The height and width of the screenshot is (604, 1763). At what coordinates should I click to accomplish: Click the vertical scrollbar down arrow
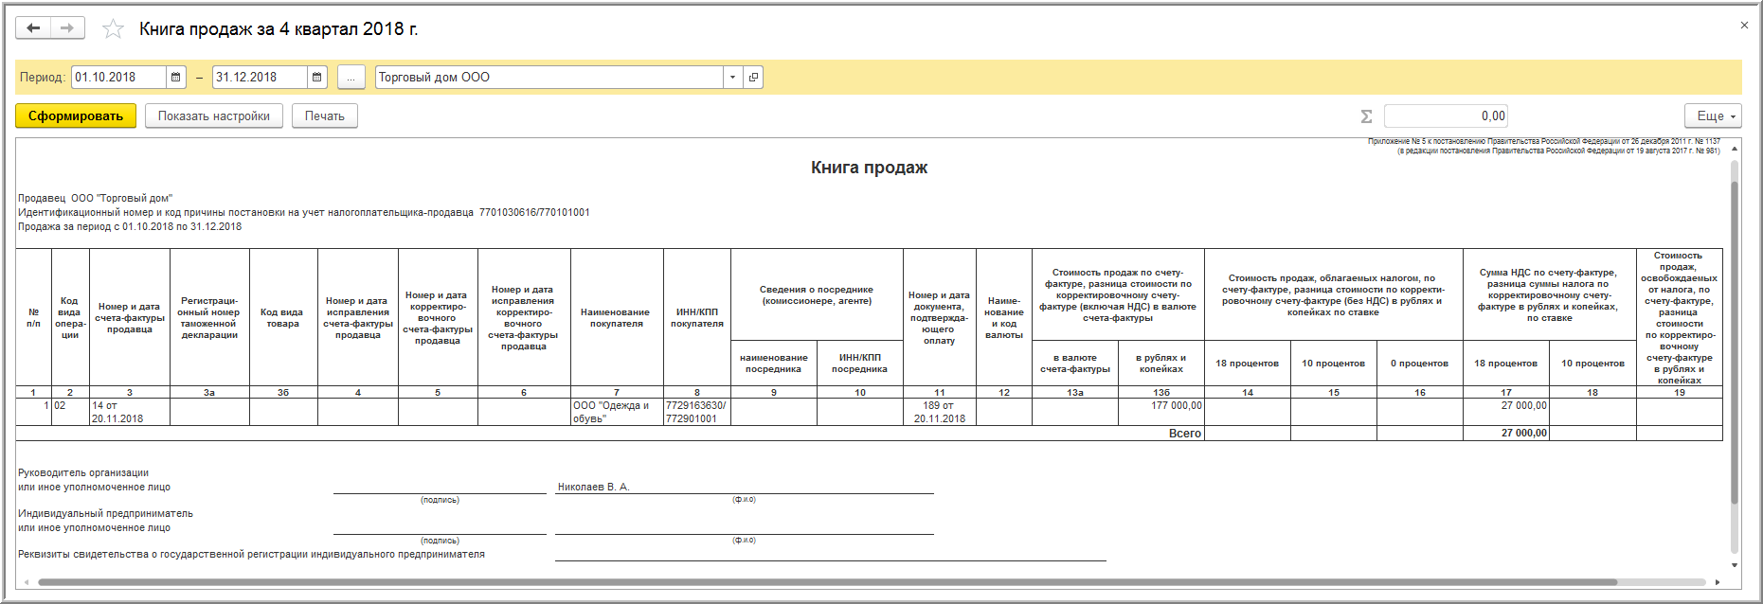1735,565
